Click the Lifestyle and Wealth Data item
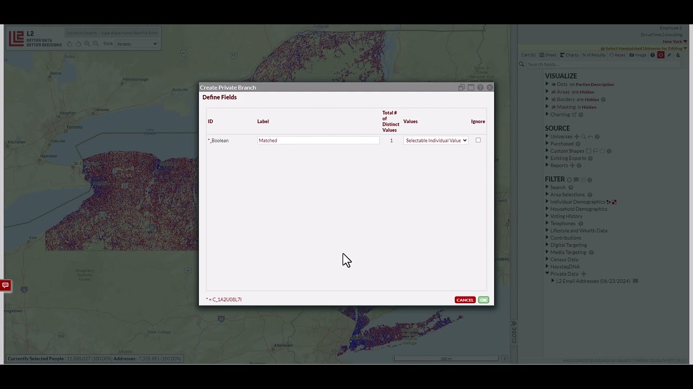693x389 pixels. pos(579,231)
